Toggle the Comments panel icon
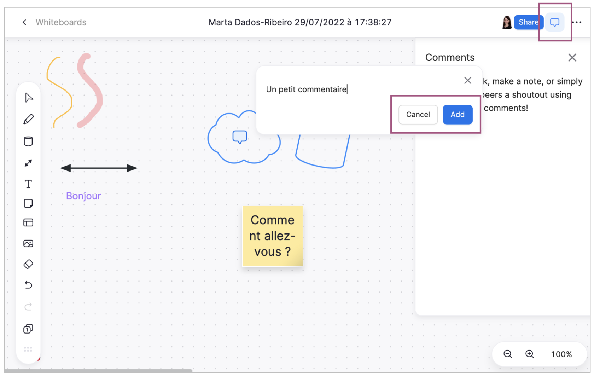 (554, 22)
